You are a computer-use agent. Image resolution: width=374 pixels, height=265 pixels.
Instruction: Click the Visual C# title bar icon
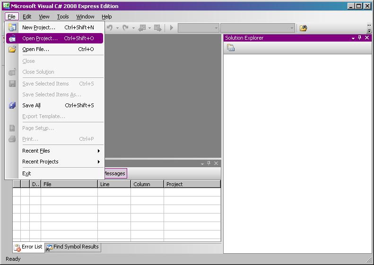coord(7,6)
